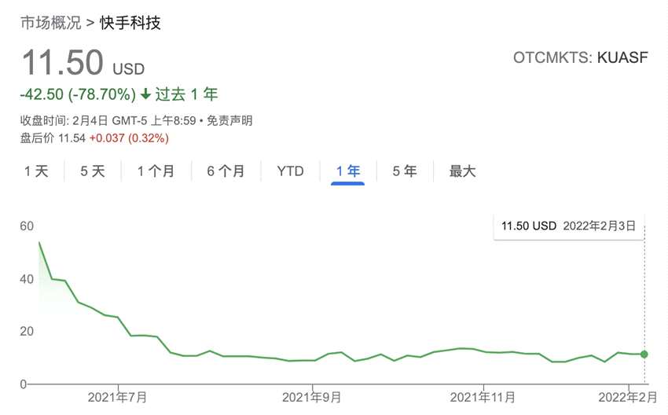Click the green end-point marker on chart
Screen dimensions: 668x415
[x=644, y=354]
